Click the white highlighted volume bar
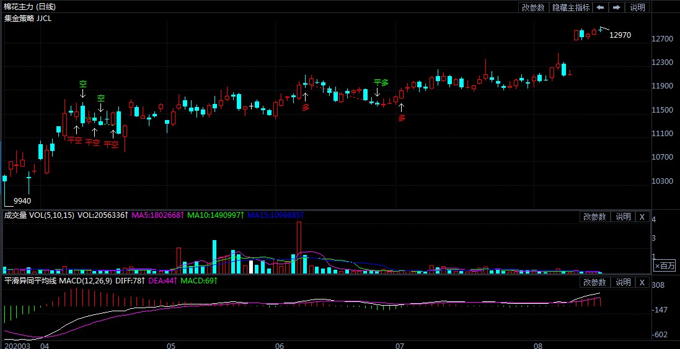This screenshot has height=349, width=680. tap(250, 267)
